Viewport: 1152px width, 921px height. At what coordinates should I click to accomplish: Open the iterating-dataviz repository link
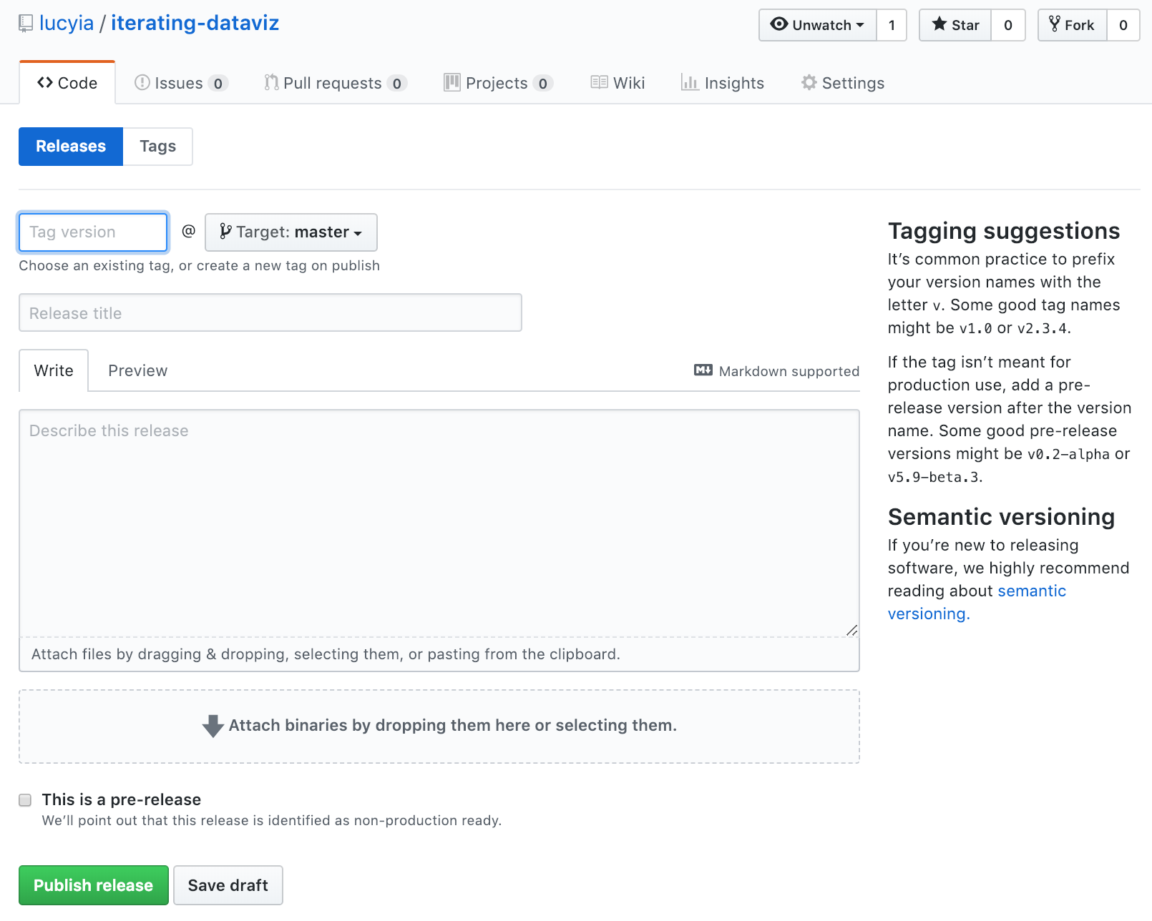pos(195,23)
